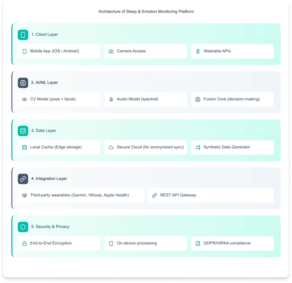Click the Security & Privacy shield icon

(x=23, y=227)
